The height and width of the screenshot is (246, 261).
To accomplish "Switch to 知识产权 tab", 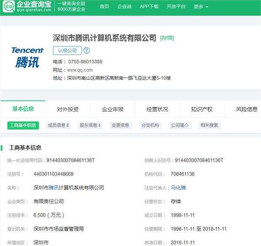I will coord(202,109).
